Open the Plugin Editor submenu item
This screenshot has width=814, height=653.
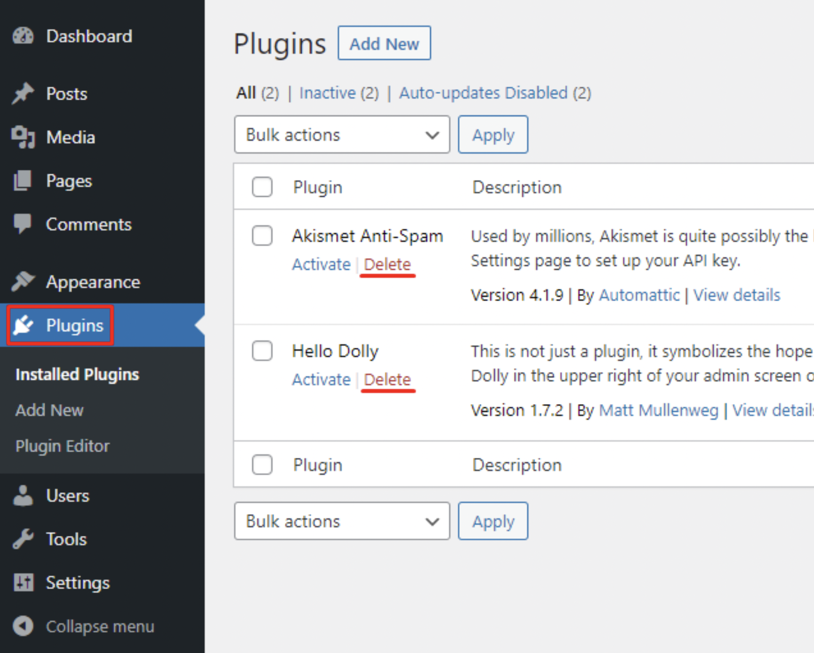pos(62,446)
